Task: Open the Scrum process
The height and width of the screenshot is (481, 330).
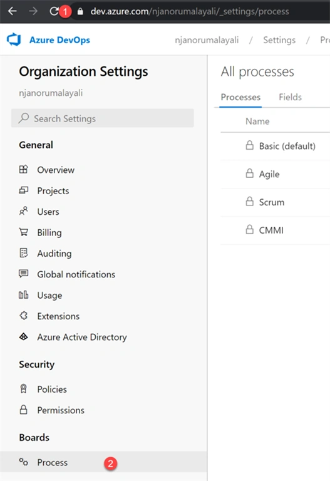Action: point(272,202)
